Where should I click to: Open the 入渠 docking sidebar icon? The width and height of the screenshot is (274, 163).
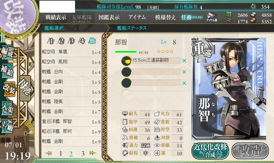click(x=7, y=108)
